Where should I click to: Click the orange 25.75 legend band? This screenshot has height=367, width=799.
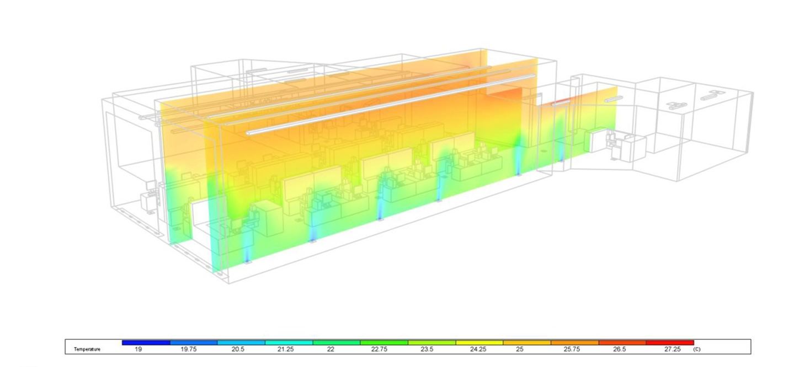(574, 343)
